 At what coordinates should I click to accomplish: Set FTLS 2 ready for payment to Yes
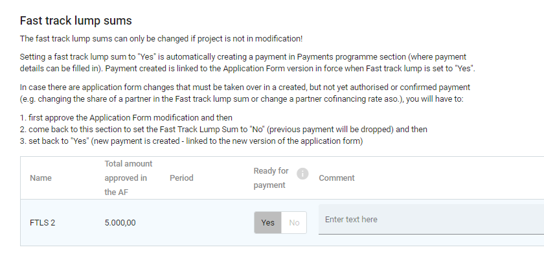267,223
